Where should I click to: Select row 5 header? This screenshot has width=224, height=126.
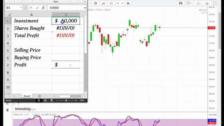click(x=8, y=50)
